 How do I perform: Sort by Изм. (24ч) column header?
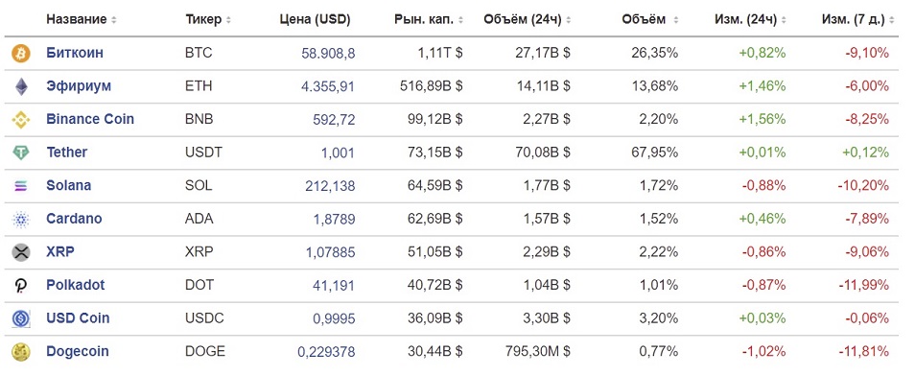pos(750,19)
